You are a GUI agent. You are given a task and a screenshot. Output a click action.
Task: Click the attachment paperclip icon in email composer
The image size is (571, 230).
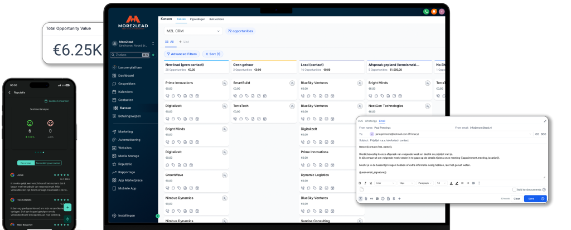[x=366, y=198]
